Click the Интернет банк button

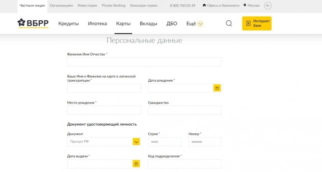pos(257,23)
